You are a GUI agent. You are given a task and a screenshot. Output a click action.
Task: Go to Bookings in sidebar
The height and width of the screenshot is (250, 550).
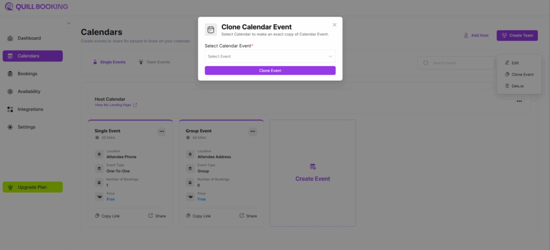click(27, 74)
